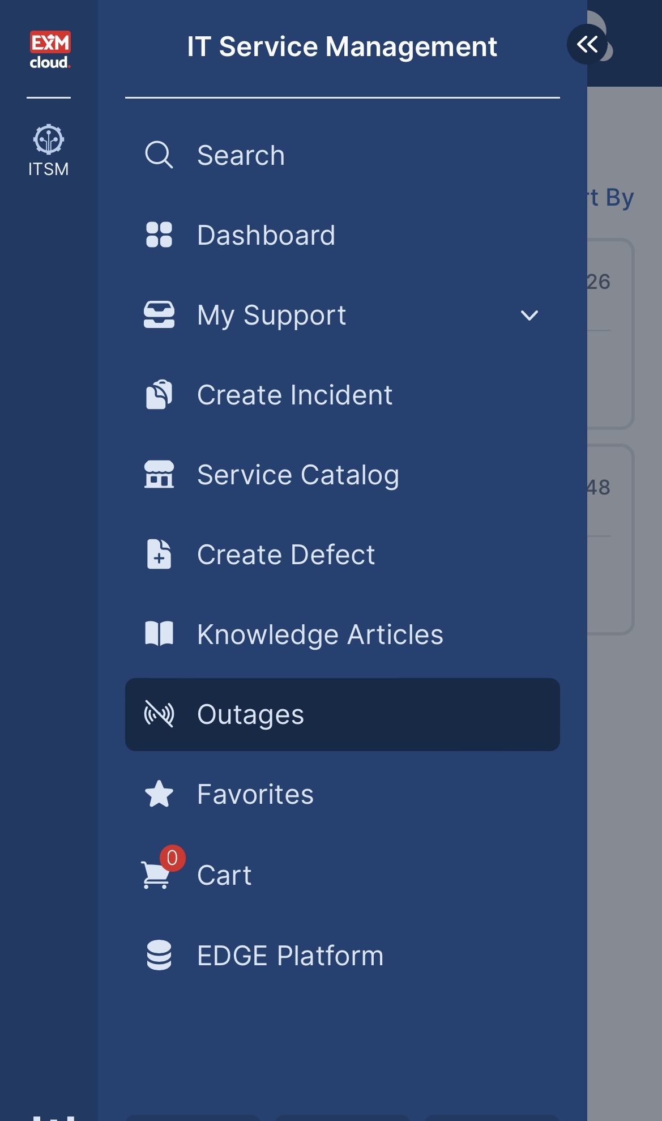Click the Search magnifier icon
The image size is (662, 1121).
pyautogui.click(x=159, y=155)
